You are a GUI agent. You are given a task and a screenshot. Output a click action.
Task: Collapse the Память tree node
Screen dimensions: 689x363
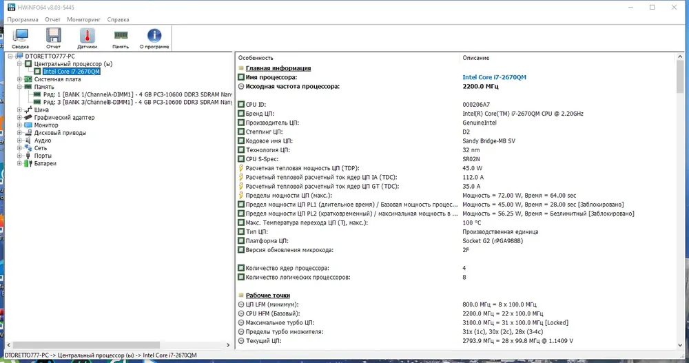point(19,87)
